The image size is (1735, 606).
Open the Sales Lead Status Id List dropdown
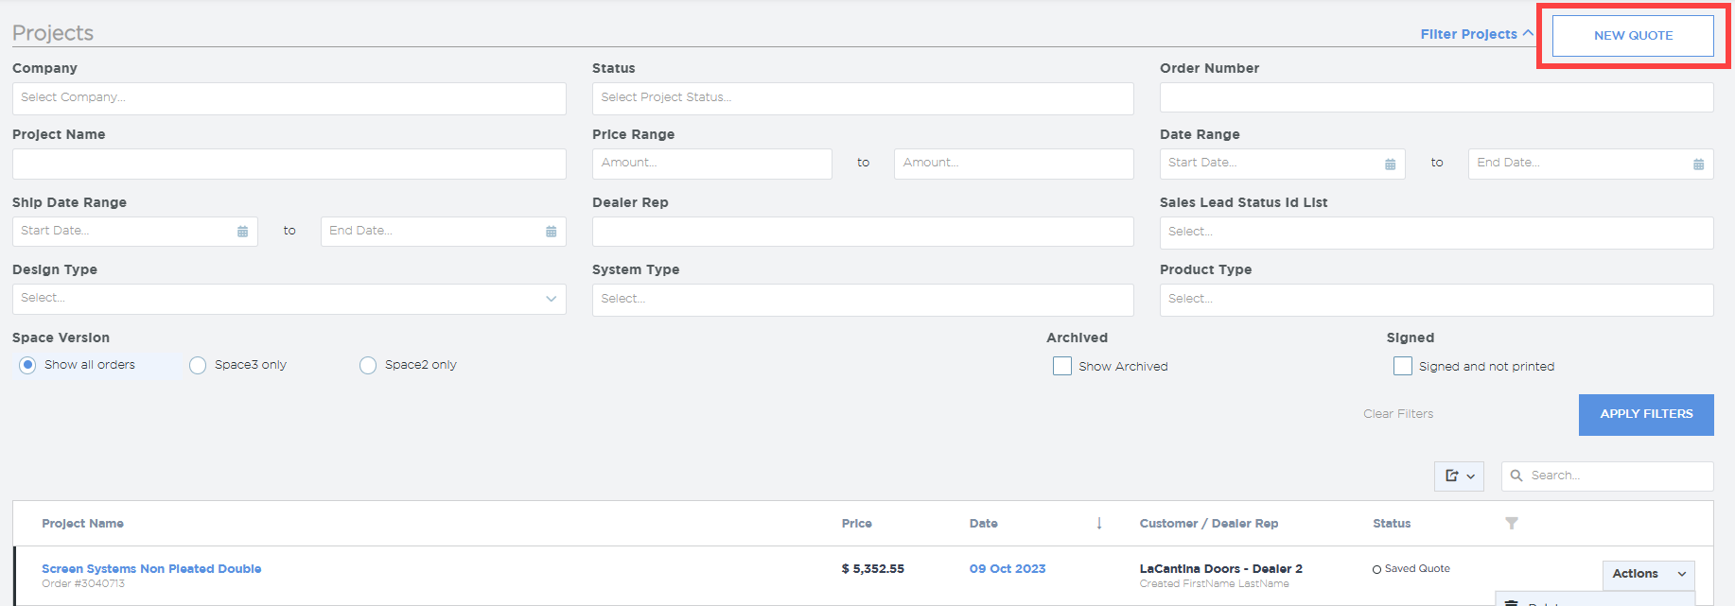coord(1436,233)
